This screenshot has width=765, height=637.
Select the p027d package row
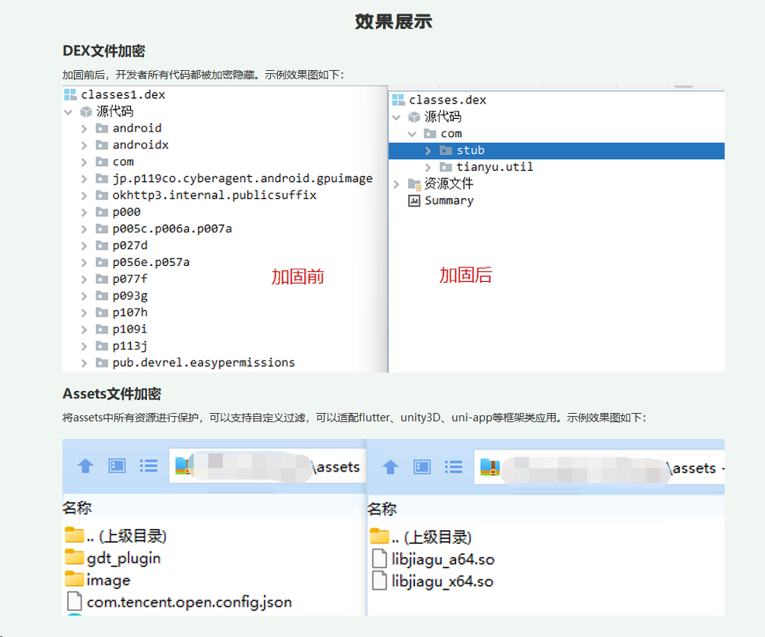coord(129,245)
